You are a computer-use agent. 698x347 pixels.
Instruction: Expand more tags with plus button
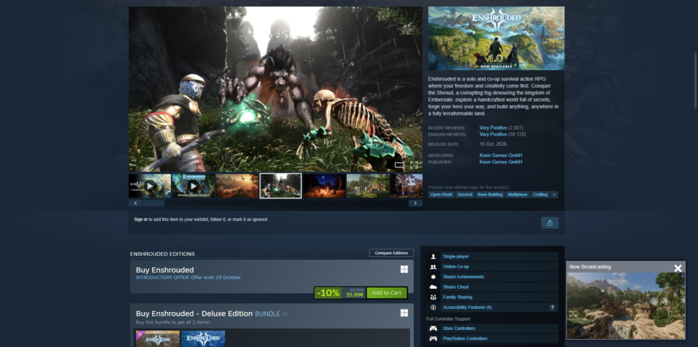click(x=554, y=195)
